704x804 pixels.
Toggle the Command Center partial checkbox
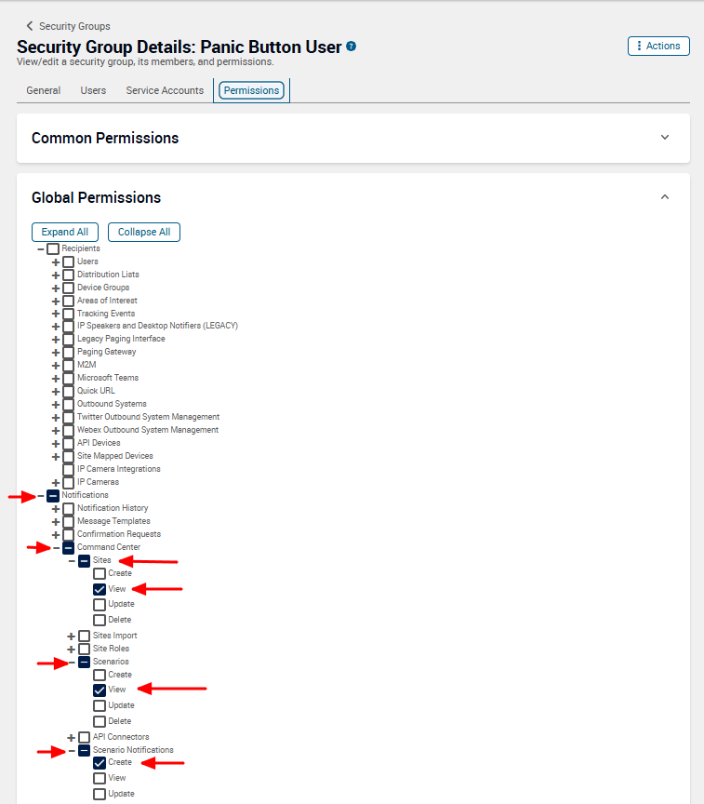tap(69, 548)
